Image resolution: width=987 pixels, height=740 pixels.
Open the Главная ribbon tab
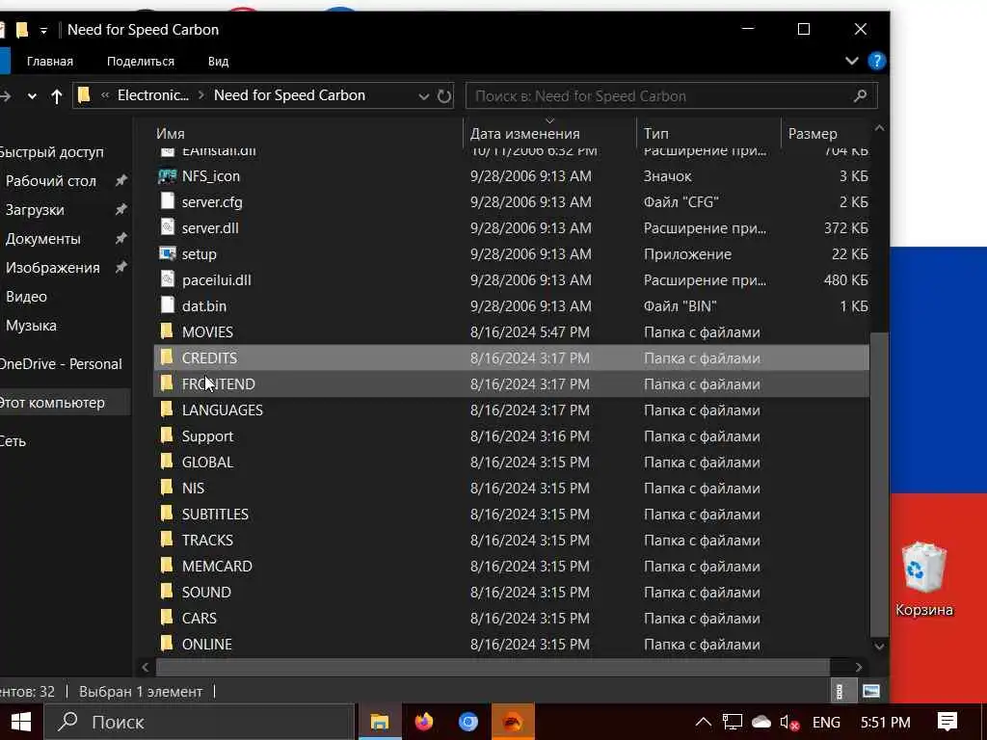[50, 62]
